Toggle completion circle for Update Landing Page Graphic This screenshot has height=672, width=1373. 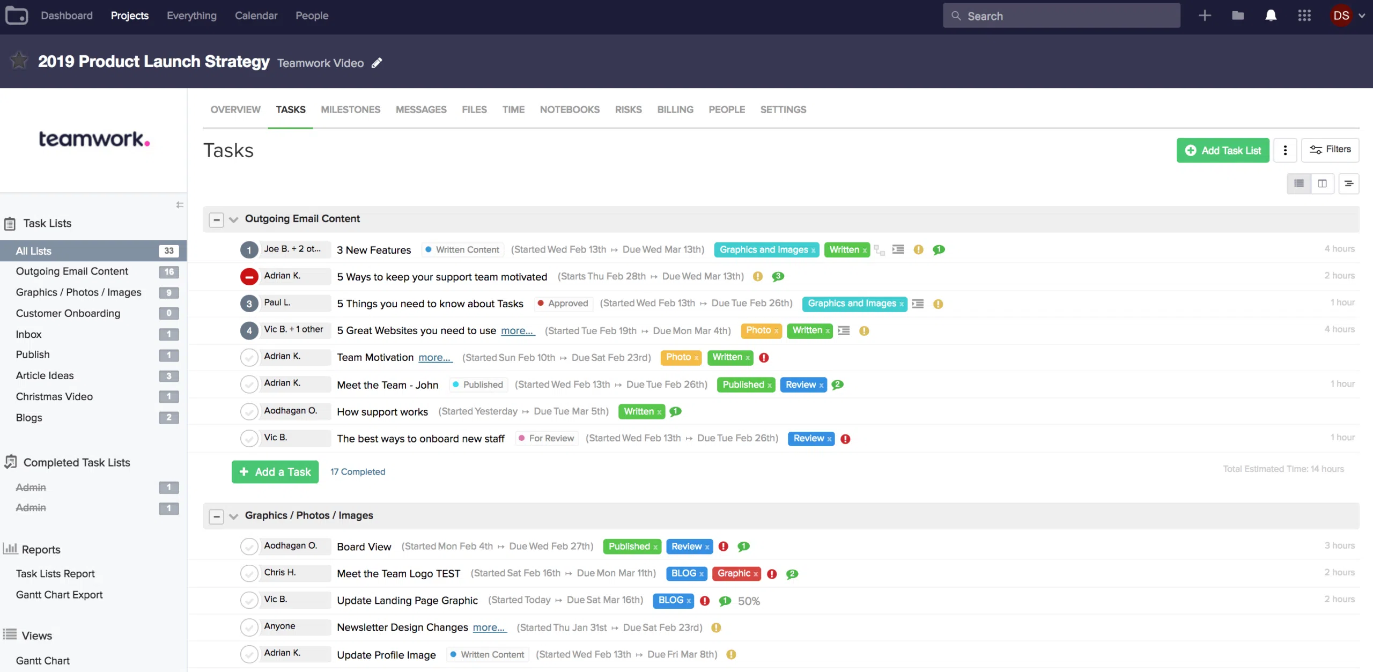249,601
